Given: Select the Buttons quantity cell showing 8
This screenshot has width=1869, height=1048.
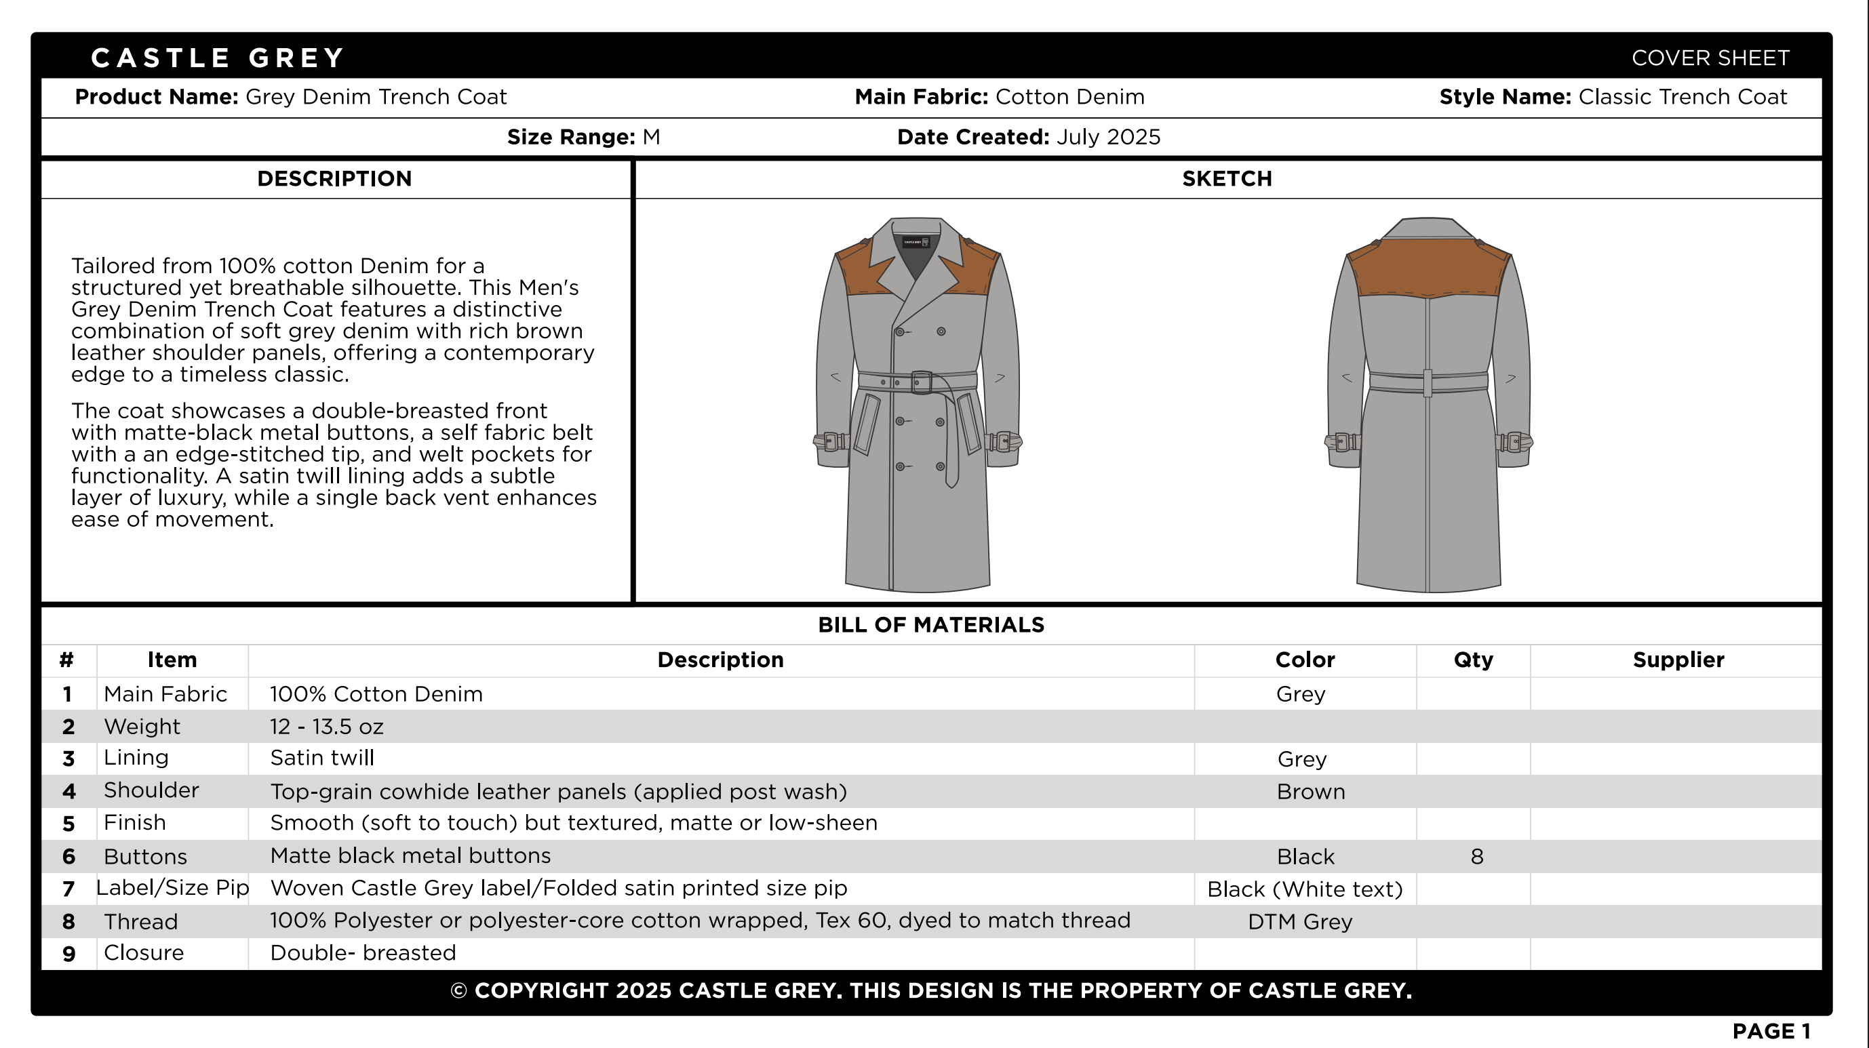Looking at the screenshot, I should coord(1476,857).
